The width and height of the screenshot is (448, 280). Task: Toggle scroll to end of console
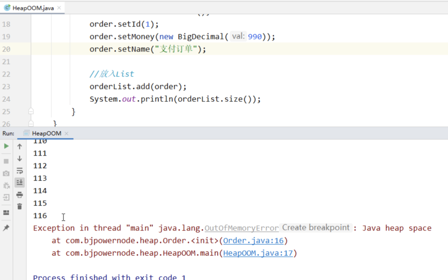coord(20,182)
